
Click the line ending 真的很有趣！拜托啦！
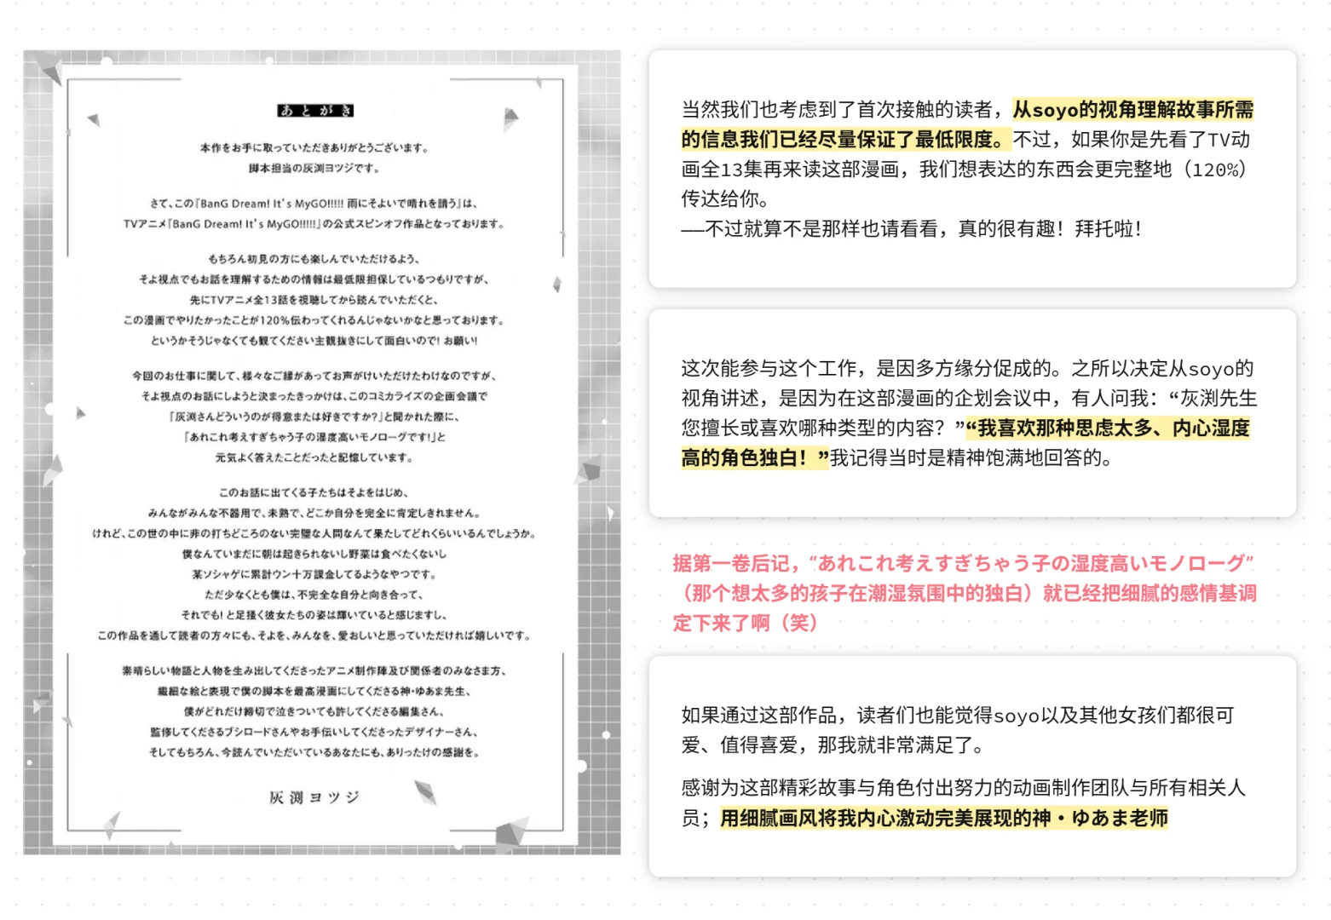coord(912,229)
